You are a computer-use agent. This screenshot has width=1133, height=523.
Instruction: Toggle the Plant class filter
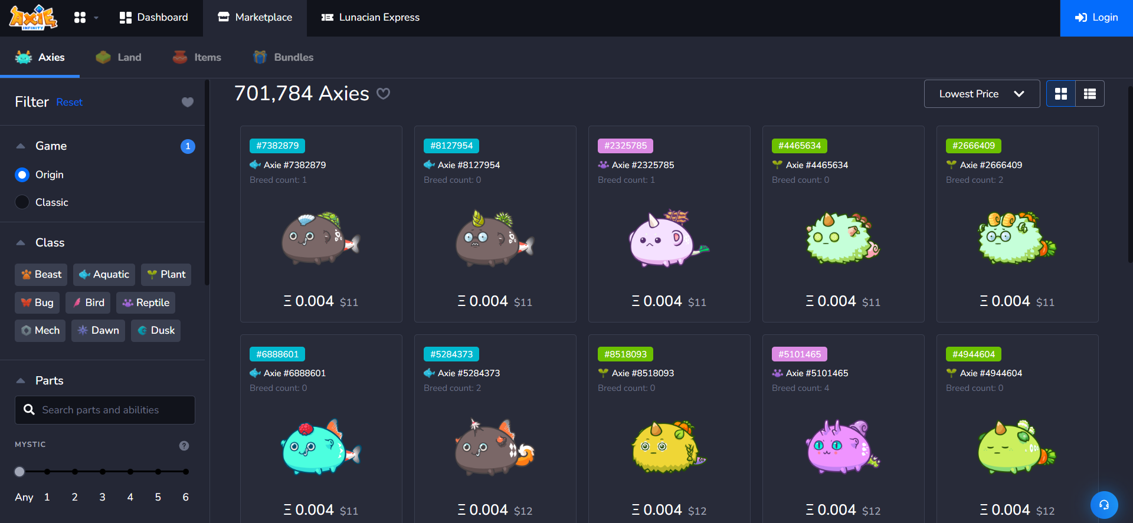pyautogui.click(x=166, y=274)
